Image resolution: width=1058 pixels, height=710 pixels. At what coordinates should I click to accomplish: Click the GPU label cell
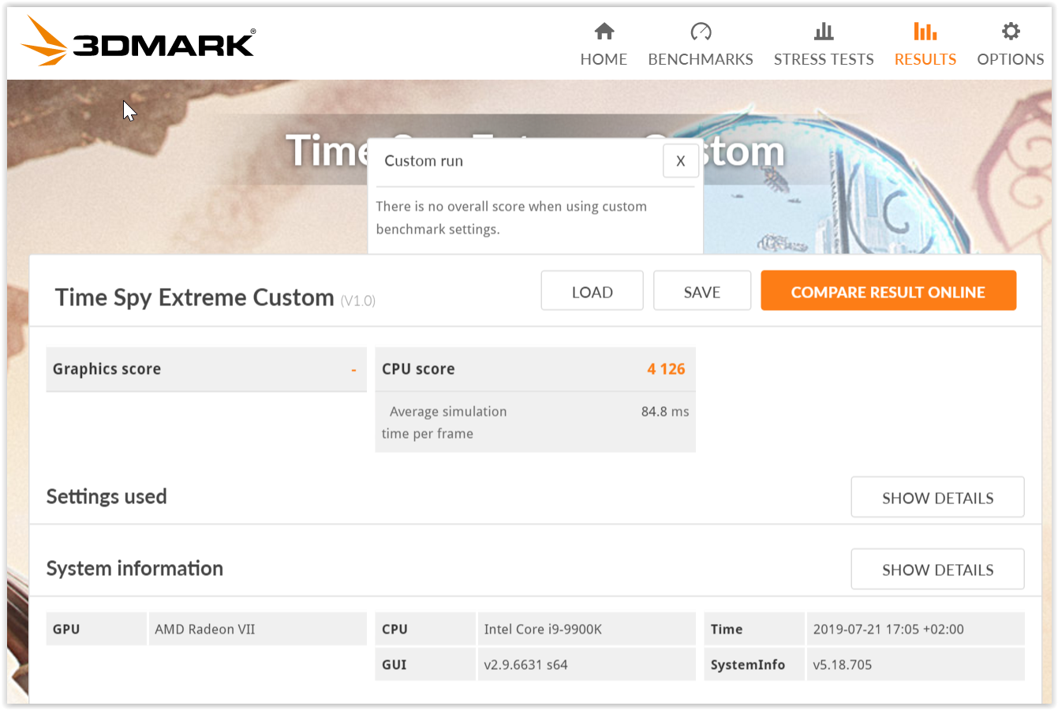(96, 630)
